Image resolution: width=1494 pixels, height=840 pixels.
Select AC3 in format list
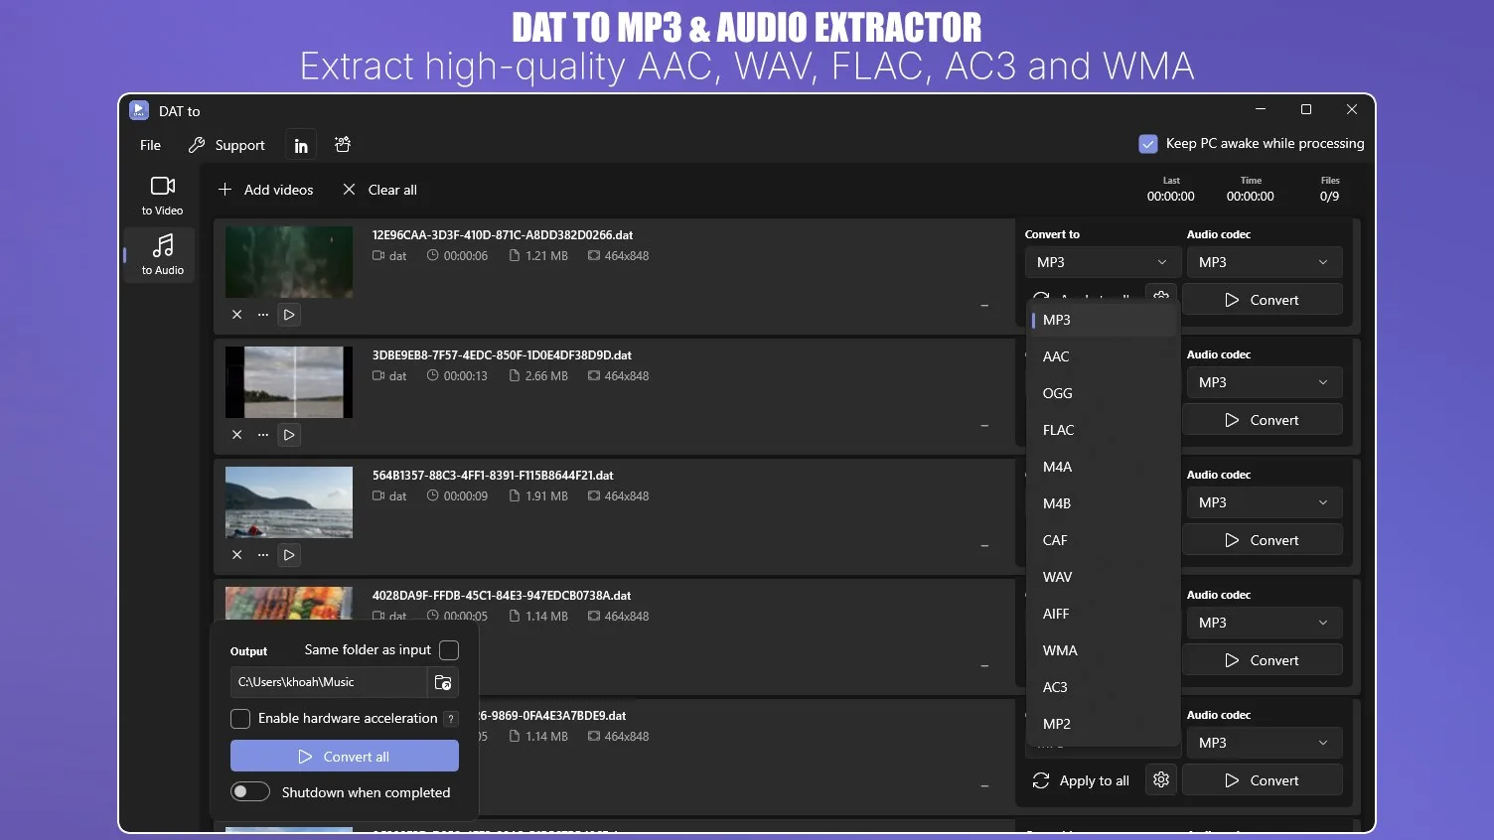click(1103, 687)
